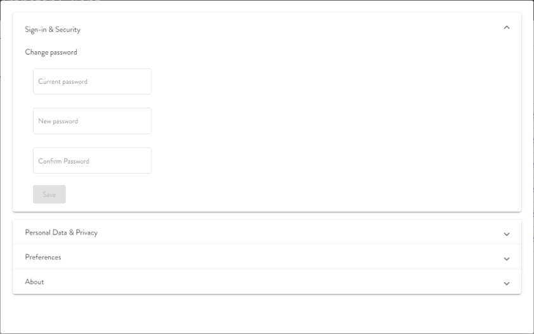This screenshot has height=334, width=534.
Task: Click empty panel area beside New password field
Action: tap(317, 121)
